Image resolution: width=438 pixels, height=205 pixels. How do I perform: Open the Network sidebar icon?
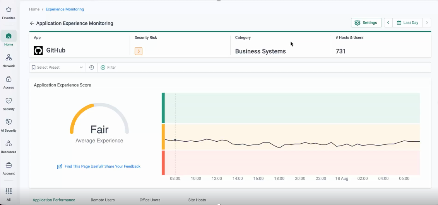[x=9, y=58]
